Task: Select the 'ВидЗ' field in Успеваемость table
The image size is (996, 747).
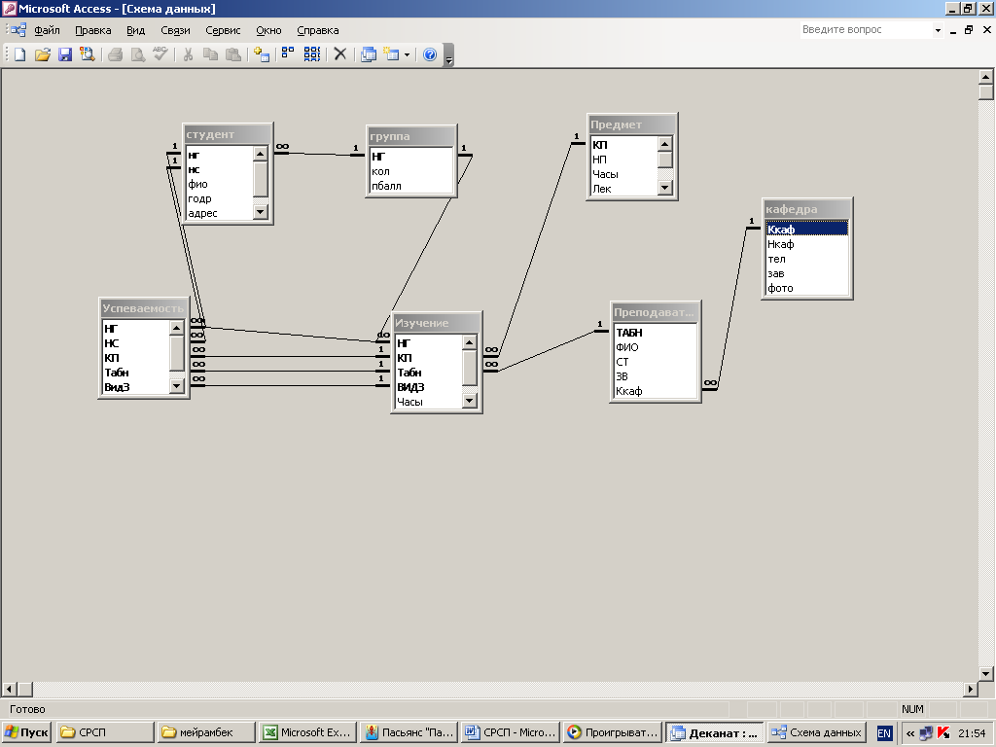Action: coord(135,387)
